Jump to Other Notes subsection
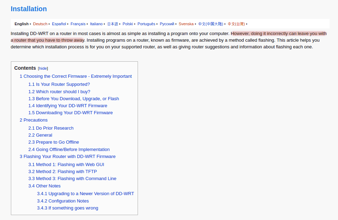This screenshot has width=338, height=220. [x=45, y=186]
